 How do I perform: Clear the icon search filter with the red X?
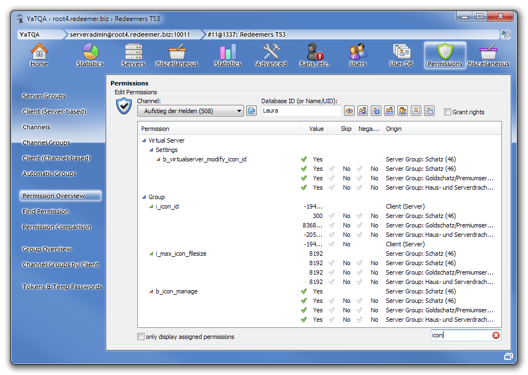tap(496, 335)
